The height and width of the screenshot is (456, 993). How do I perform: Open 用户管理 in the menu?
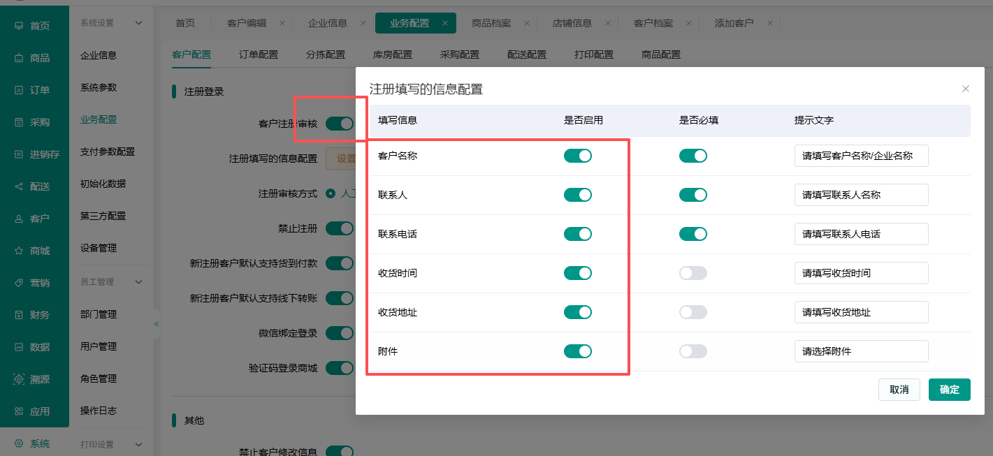pyautogui.click(x=99, y=346)
